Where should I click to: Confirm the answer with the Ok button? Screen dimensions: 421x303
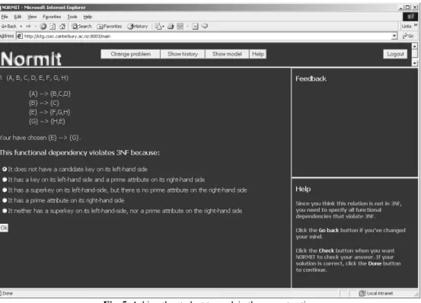[4, 228]
